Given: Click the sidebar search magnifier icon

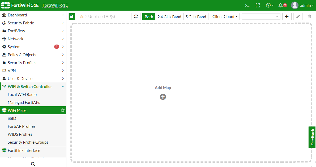Looking at the screenshot, I should point(33,164).
